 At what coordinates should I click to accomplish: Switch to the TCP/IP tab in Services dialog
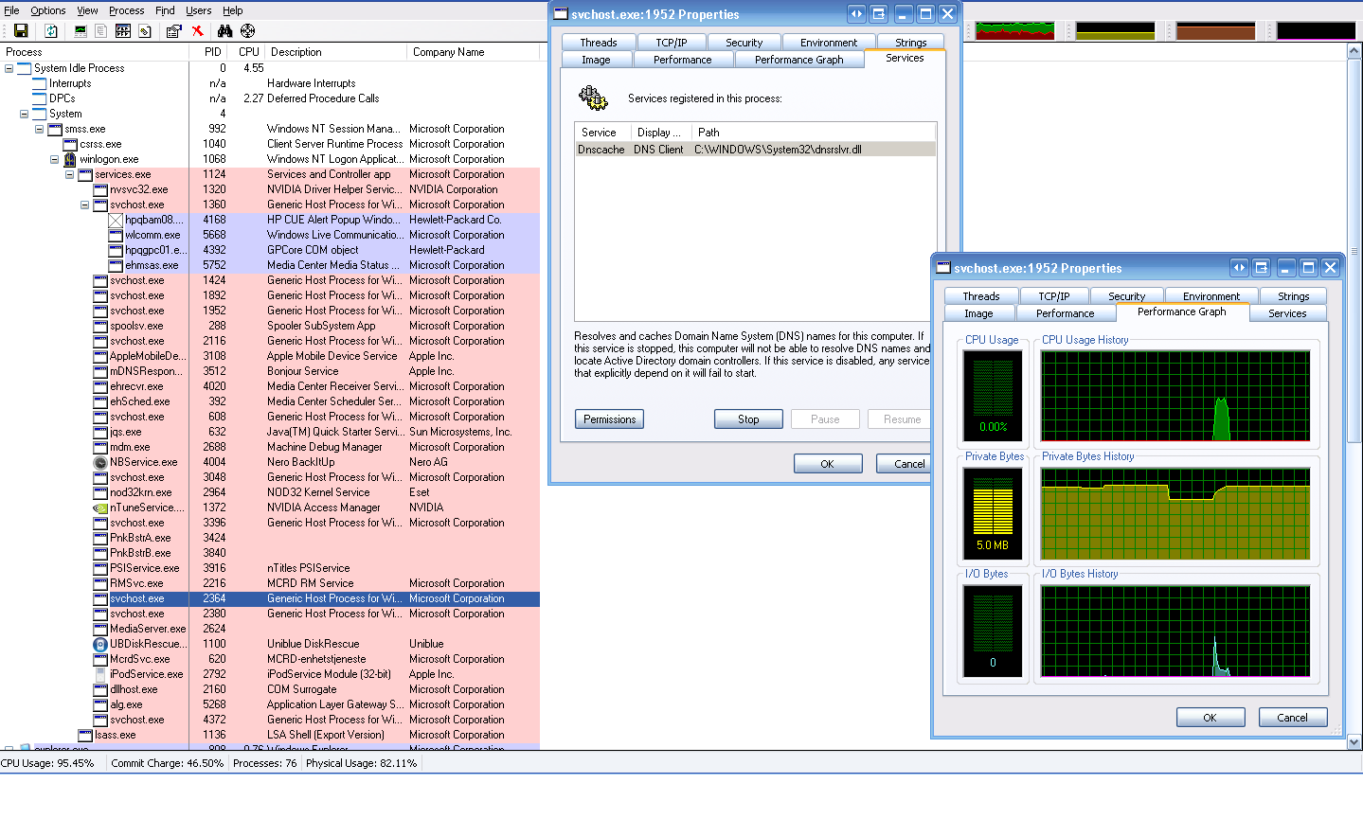point(671,43)
